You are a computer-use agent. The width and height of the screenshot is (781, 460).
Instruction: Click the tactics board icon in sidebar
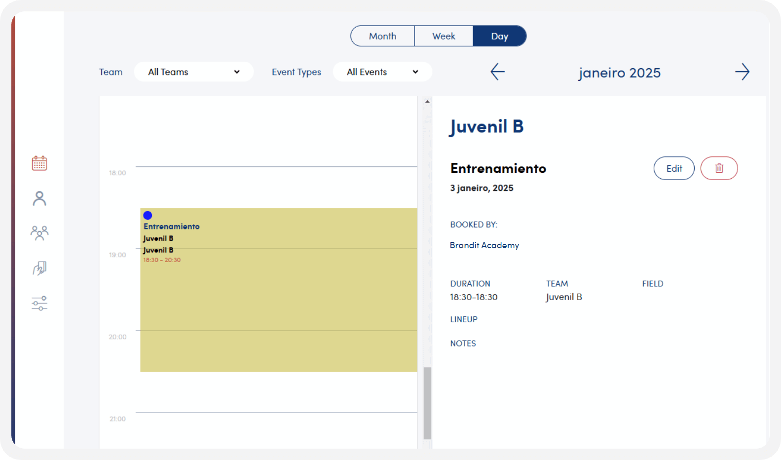(39, 268)
